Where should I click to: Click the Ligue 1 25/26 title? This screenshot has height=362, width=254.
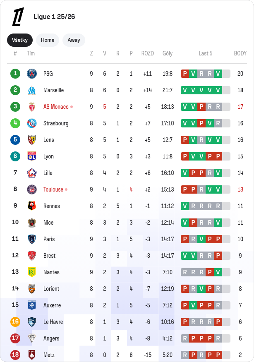(54, 17)
